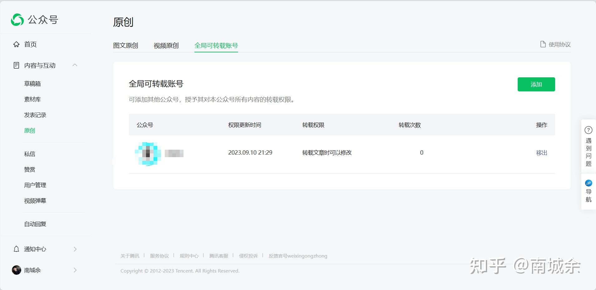This screenshot has width=596, height=290.
Task: Expand the 南城余 account arrow
Action: point(75,270)
